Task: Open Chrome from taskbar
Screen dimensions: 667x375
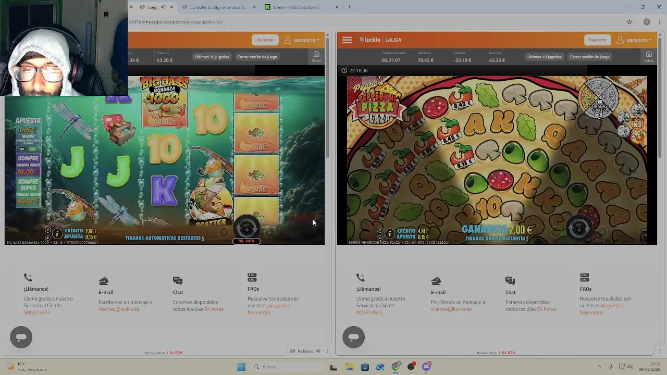Action: [396, 367]
